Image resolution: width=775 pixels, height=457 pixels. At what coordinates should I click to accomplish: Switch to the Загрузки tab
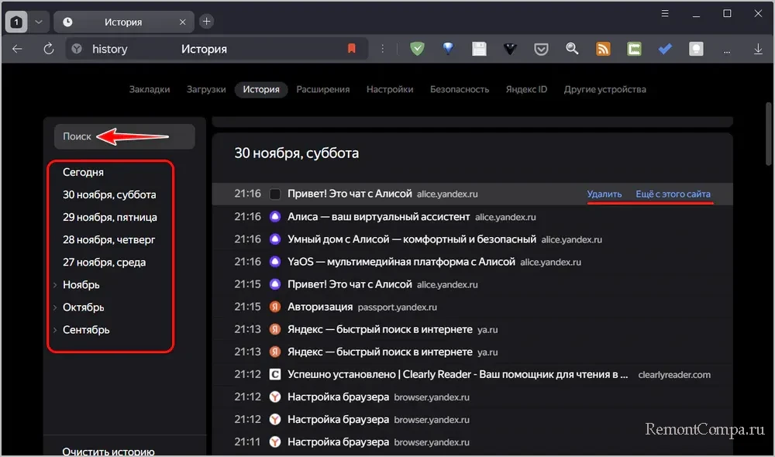point(206,89)
